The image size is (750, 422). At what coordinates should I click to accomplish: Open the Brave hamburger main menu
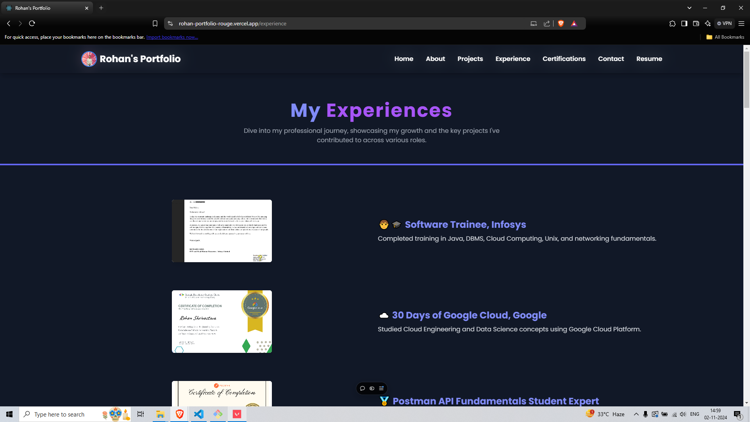click(x=741, y=23)
